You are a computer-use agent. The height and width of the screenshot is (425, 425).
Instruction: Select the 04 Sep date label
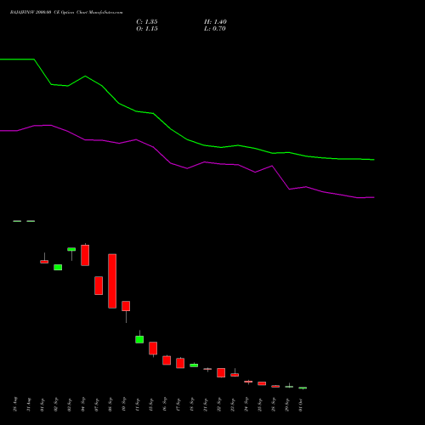pos(83,405)
